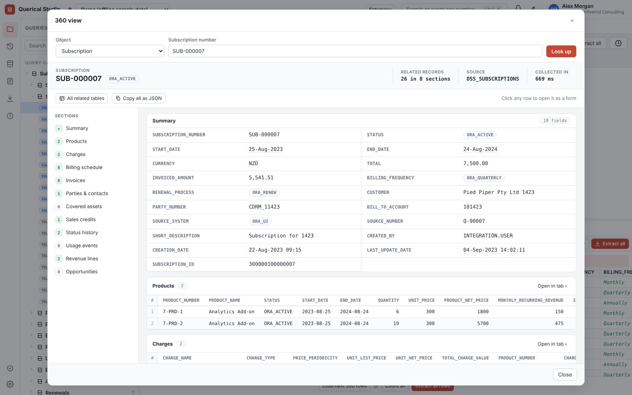Expand the Renewals tree item in background
Viewport: 632px width, 395px height.
(x=32, y=392)
